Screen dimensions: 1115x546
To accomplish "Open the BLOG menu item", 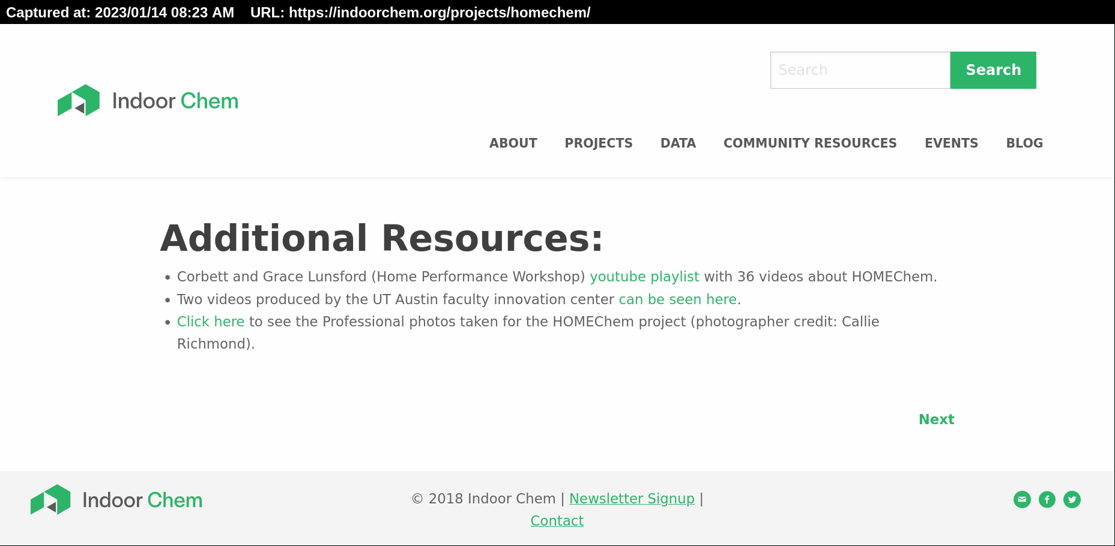I will tap(1024, 143).
